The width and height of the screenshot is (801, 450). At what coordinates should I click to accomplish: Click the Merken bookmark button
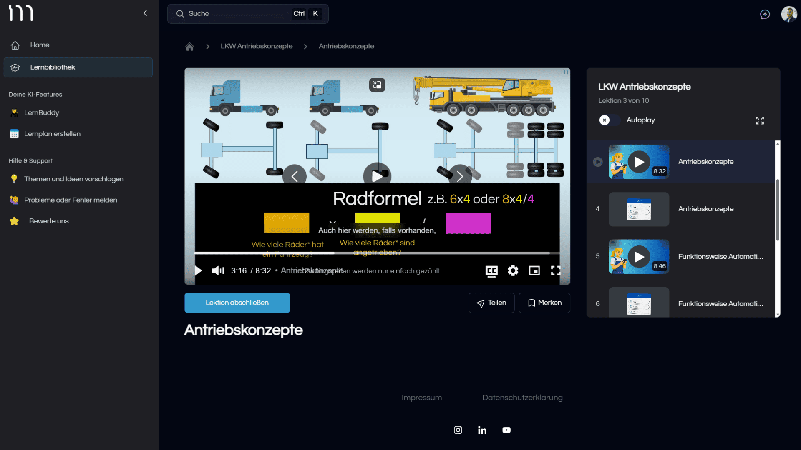pyautogui.click(x=544, y=303)
